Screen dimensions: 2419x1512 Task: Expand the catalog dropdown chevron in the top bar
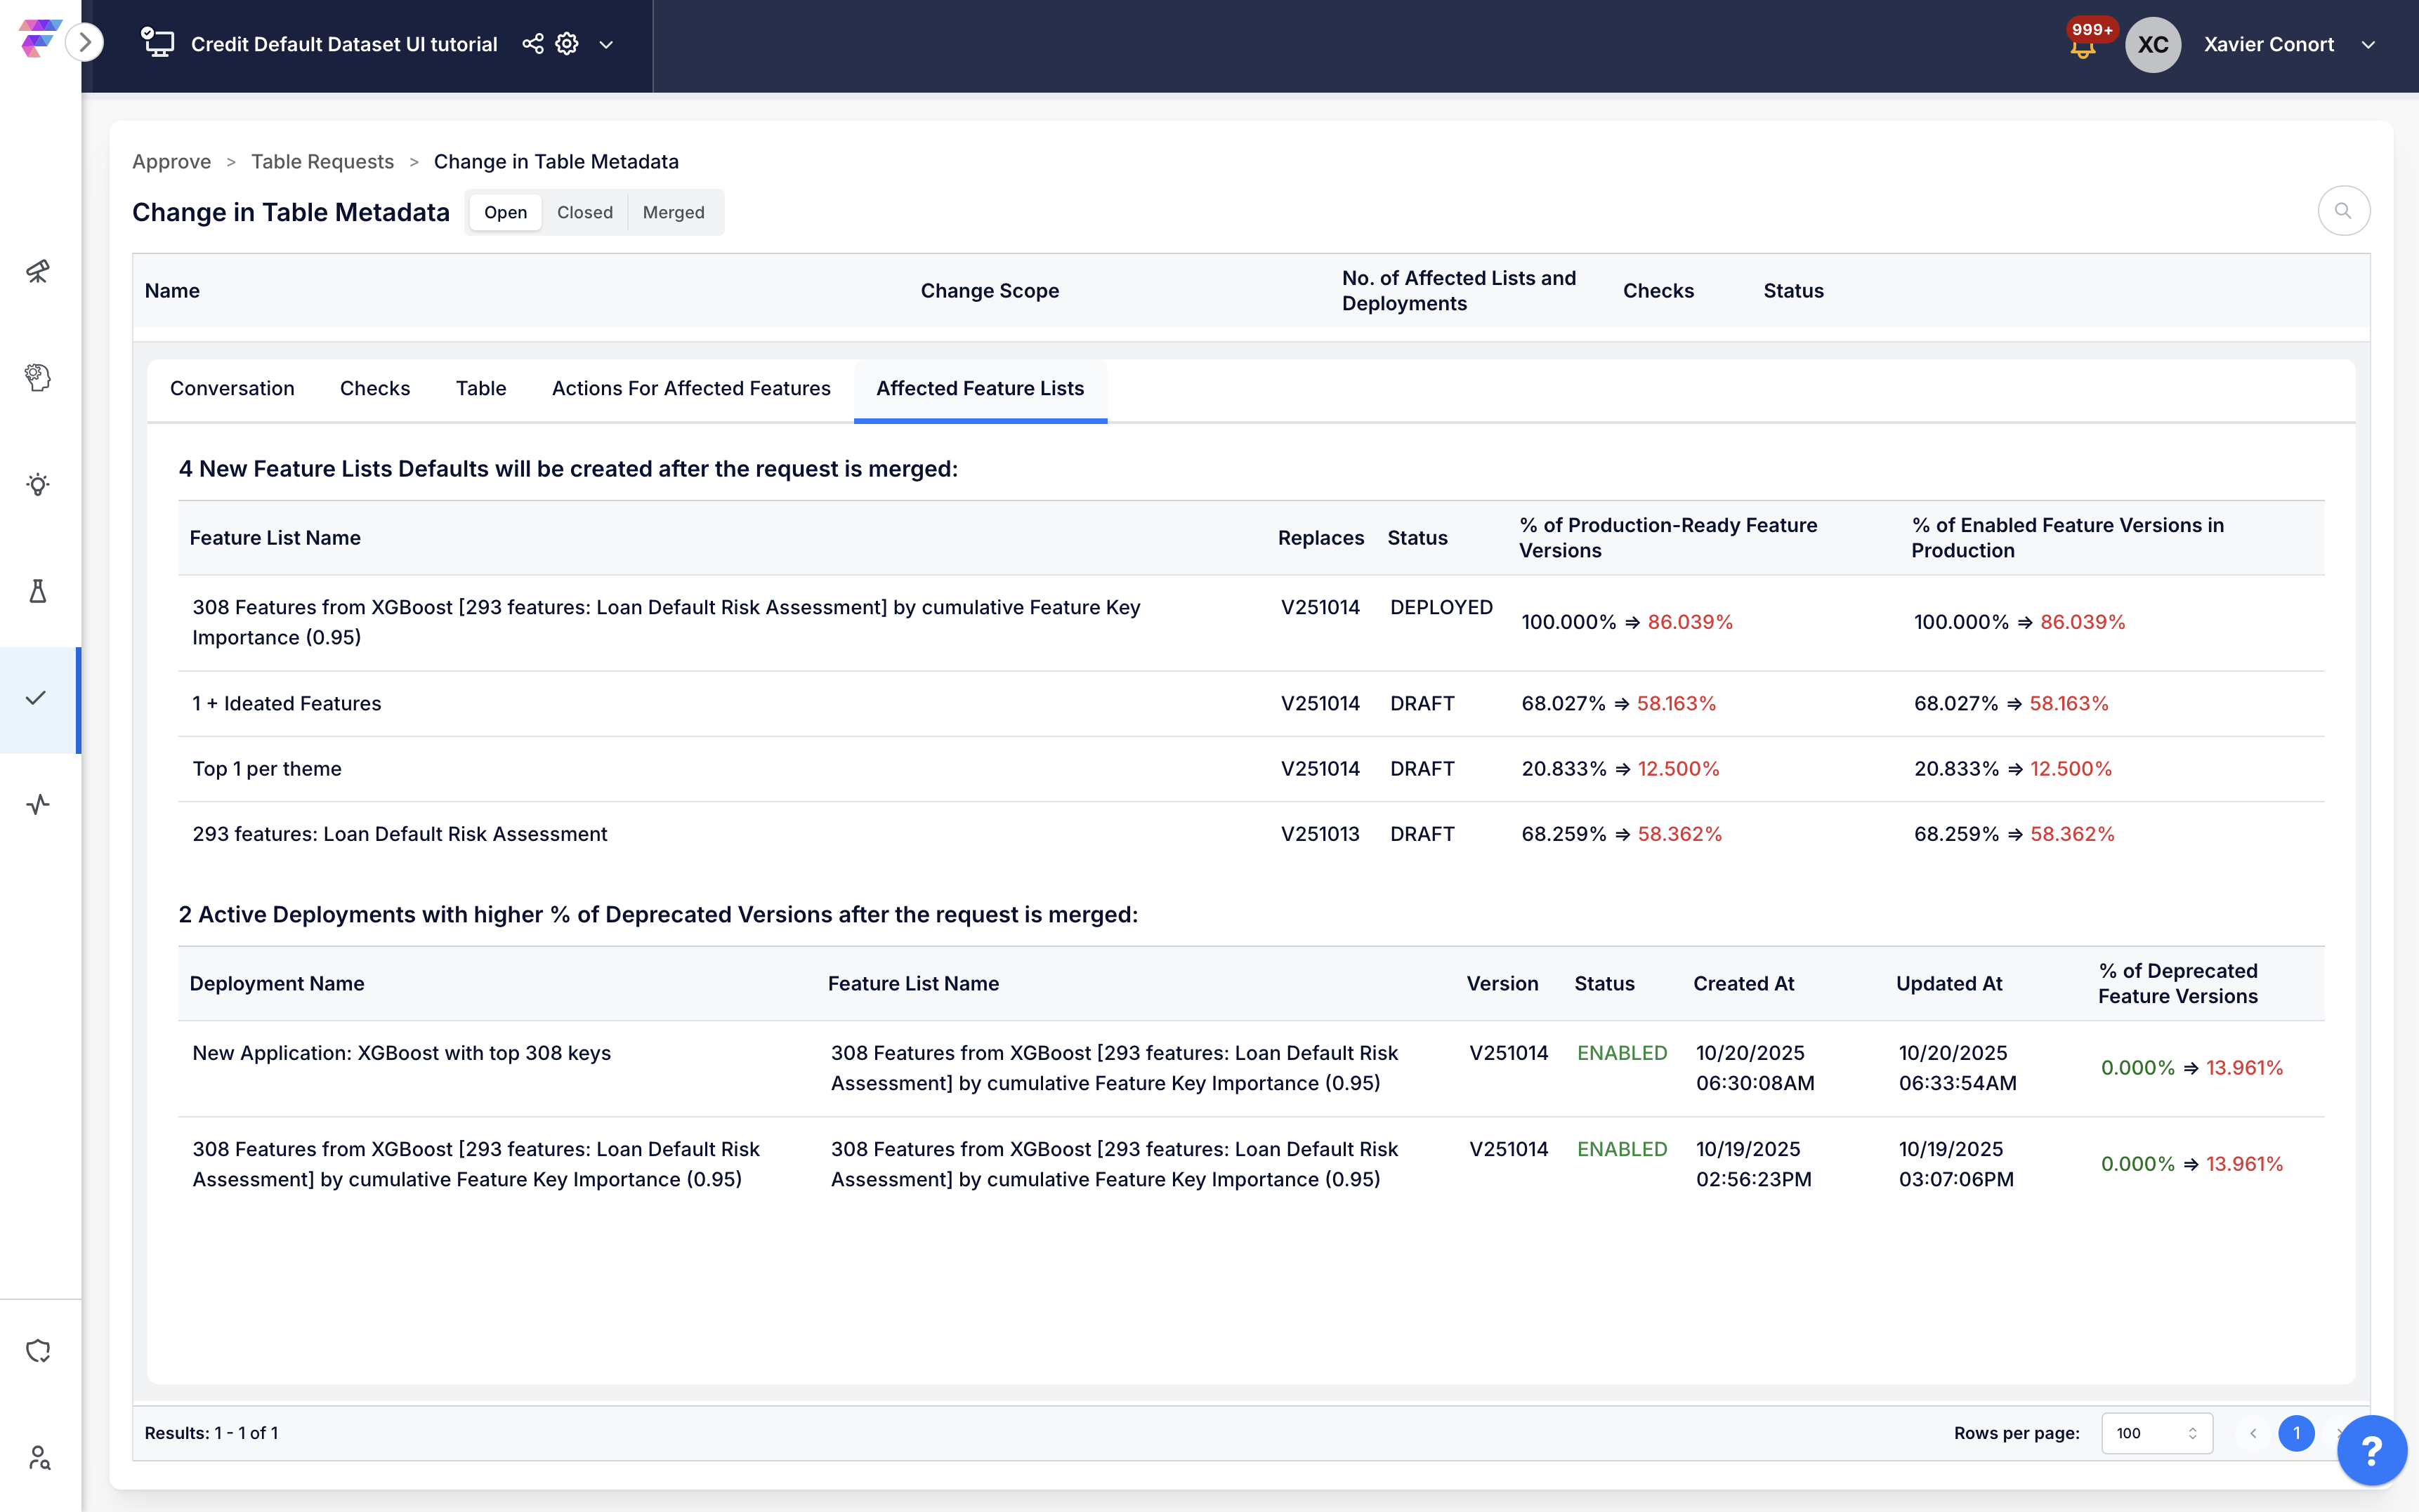tap(606, 45)
